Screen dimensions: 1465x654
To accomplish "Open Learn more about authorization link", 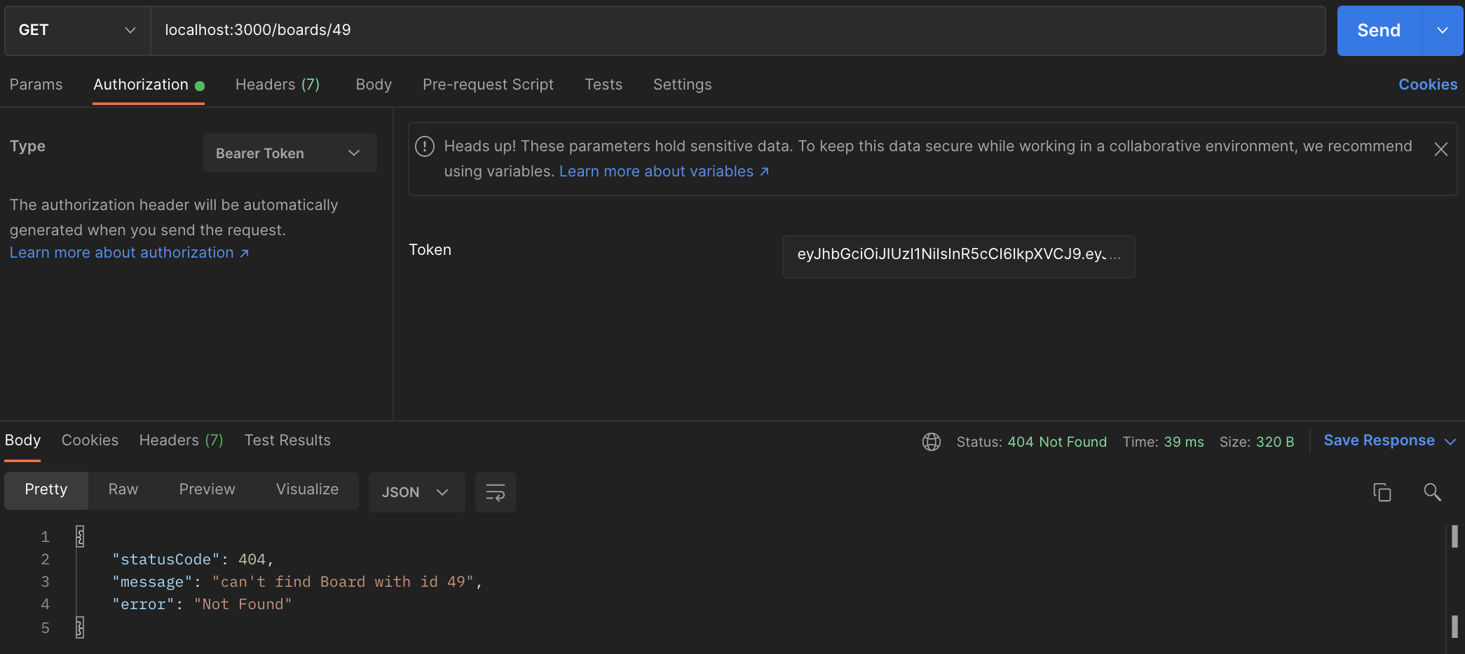I will coord(129,253).
